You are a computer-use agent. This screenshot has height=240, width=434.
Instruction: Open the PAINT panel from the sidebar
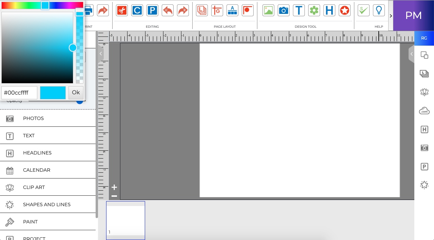click(30, 222)
